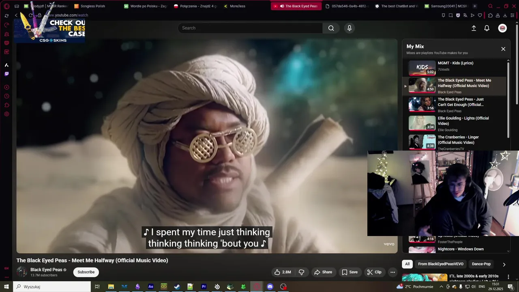Open YouTube notifications bell
The height and width of the screenshot is (292, 519).
click(487, 28)
